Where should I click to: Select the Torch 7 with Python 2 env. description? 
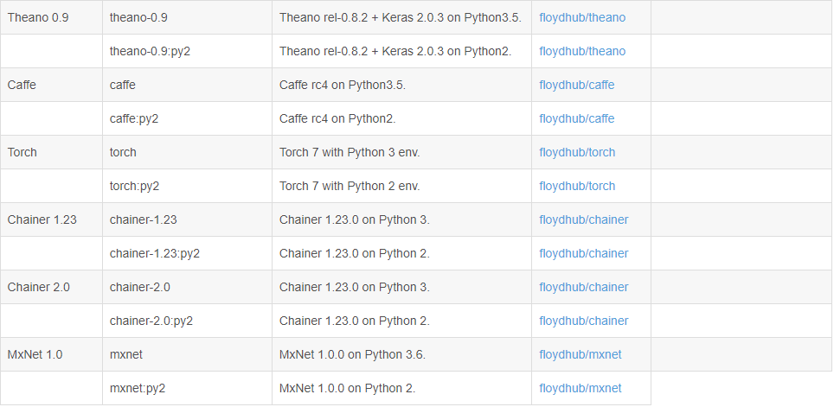350,186
